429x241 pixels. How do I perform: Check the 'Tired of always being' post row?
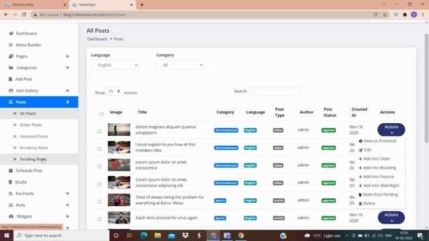pyautogui.click(x=100, y=202)
